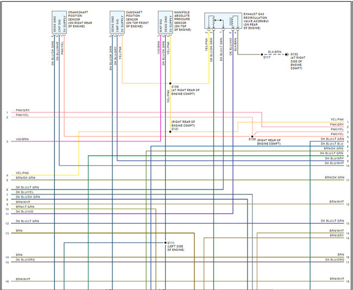Click left-side DK BLU/YEL label at pin 7
This screenshot has height=290, width=353.
pyautogui.click(x=25, y=192)
